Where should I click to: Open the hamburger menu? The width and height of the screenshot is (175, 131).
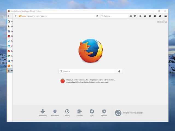(x=165, y=16)
